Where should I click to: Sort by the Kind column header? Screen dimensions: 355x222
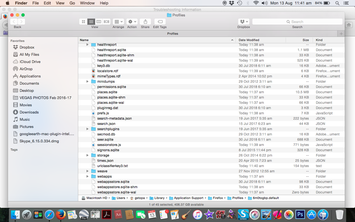(329, 40)
